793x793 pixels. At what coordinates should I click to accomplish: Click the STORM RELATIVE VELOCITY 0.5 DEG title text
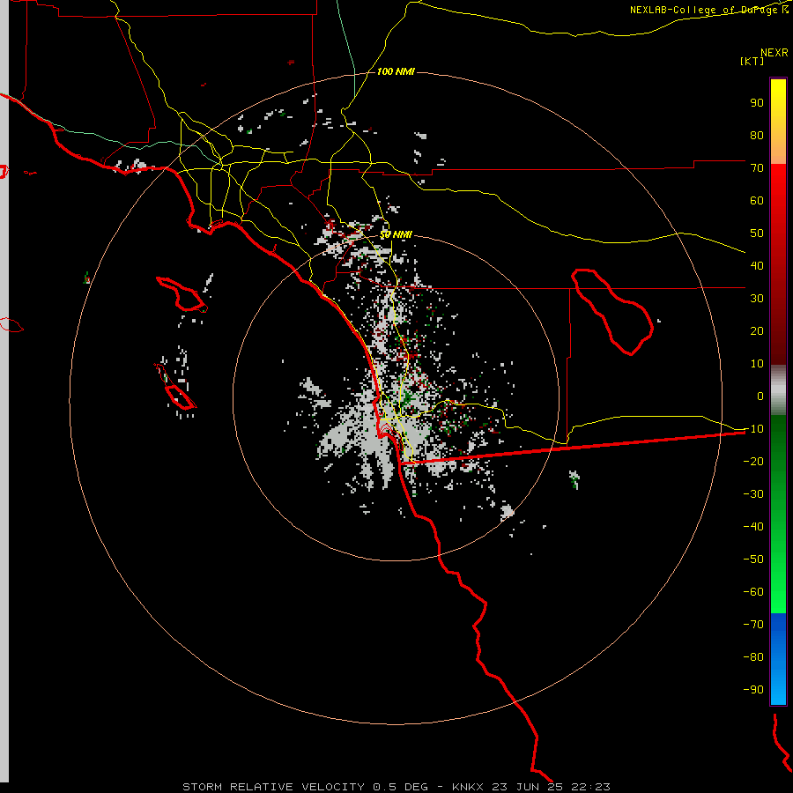[x=305, y=787]
